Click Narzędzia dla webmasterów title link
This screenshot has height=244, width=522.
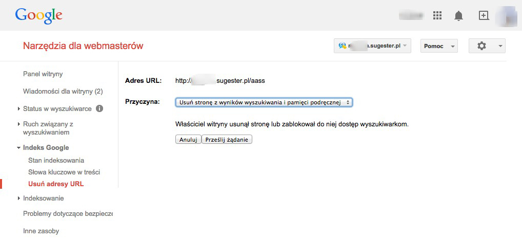[x=83, y=46]
